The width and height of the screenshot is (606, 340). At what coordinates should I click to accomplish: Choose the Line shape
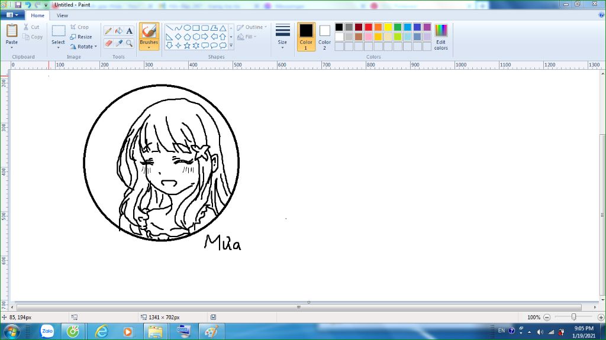click(x=169, y=28)
